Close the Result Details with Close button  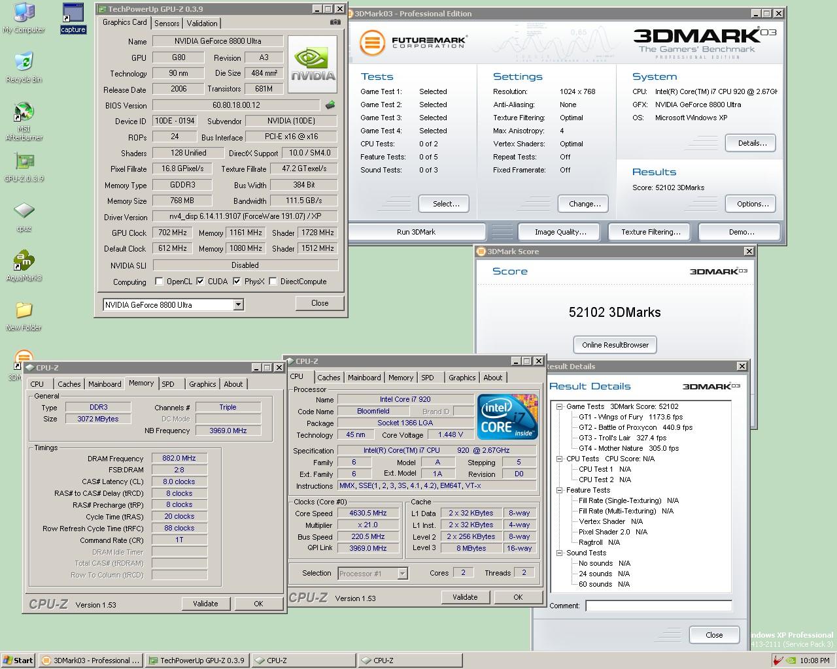[x=714, y=634]
